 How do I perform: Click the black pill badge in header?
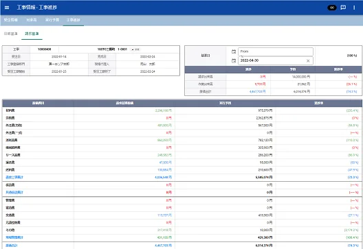tap(332, 8)
